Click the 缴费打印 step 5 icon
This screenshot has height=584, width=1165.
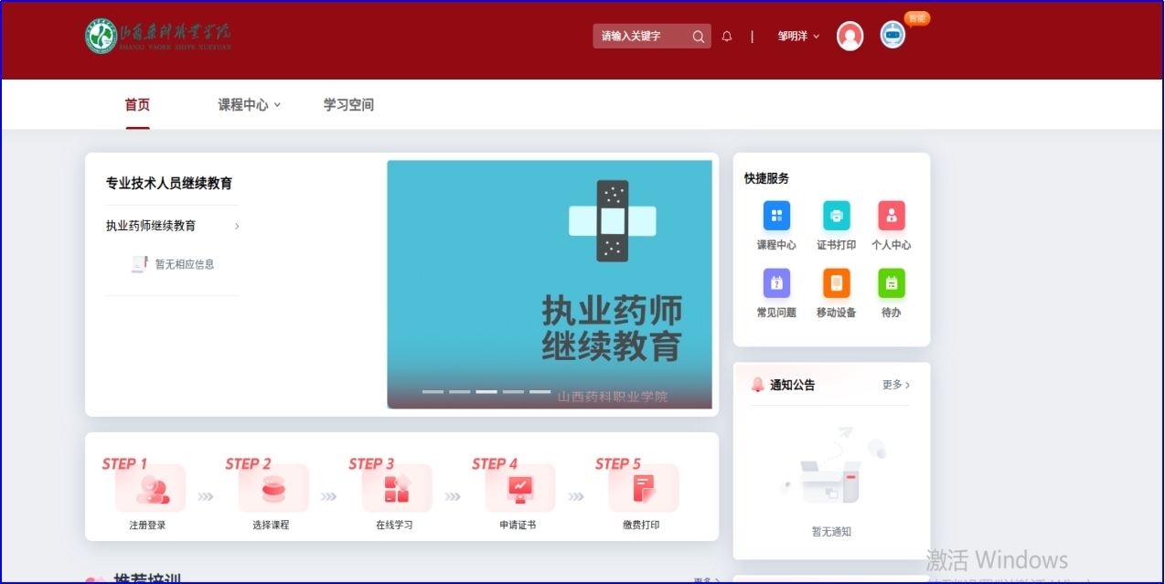643,489
